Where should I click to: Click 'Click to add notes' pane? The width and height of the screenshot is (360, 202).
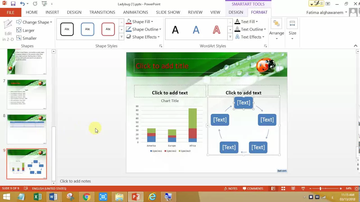[75, 181]
